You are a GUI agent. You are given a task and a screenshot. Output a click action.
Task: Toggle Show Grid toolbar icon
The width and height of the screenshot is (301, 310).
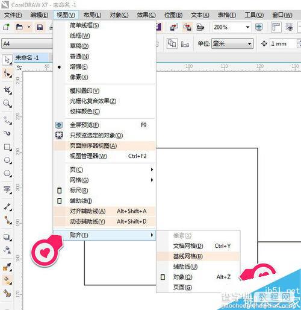[x=289, y=27]
